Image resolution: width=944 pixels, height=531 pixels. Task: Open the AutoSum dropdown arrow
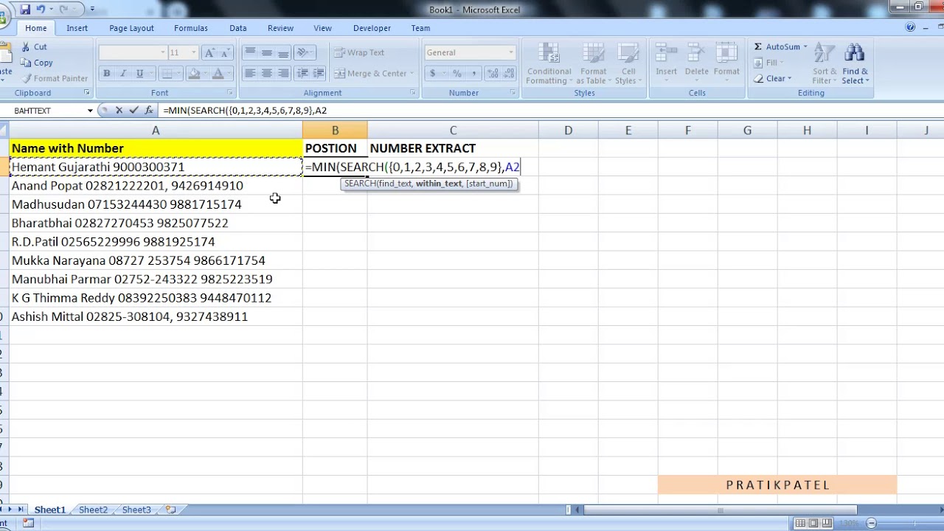click(x=805, y=46)
